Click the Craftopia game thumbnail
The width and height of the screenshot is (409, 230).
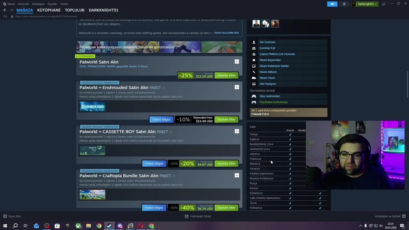pyautogui.click(x=92, y=195)
